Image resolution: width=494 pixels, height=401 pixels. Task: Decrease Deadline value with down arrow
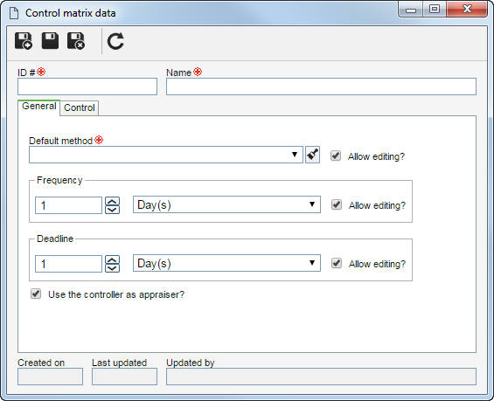(113, 268)
